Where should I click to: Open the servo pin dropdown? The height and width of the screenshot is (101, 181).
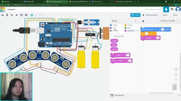coord(156,29)
